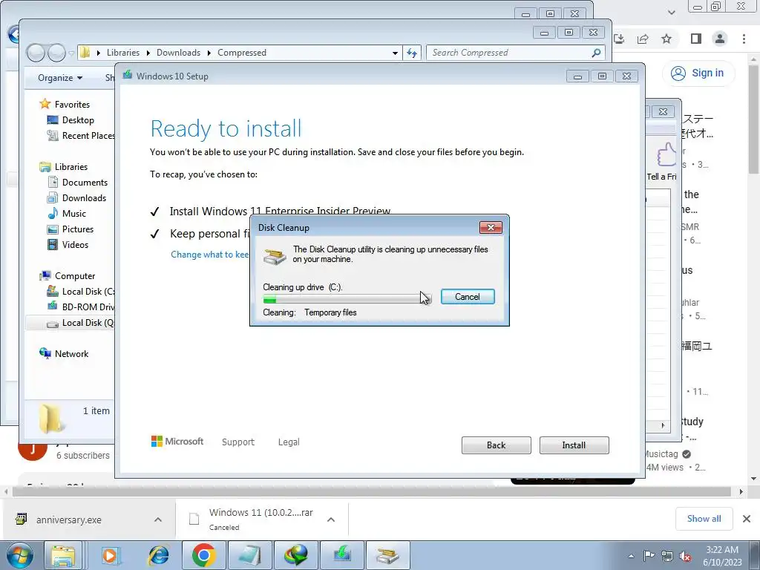Expand Chrome tab search chevron

pyautogui.click(x=671, y=12)
